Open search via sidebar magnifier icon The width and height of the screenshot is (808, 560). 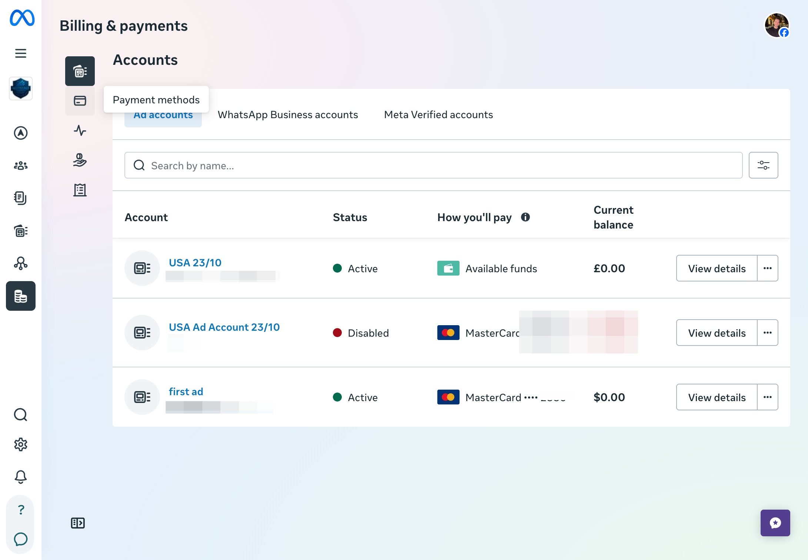(x=21, y=415)
